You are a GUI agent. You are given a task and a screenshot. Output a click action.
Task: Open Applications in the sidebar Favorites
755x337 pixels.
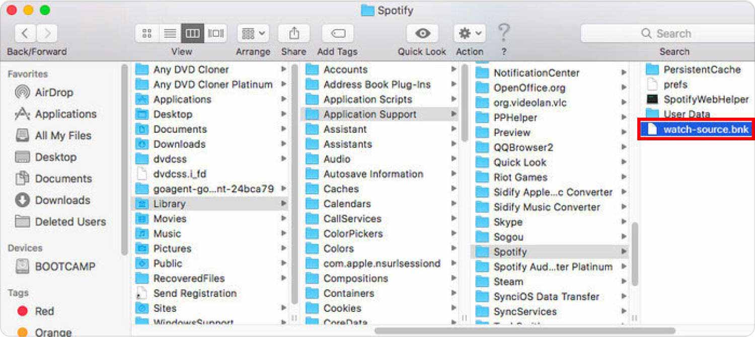point(65,114)
